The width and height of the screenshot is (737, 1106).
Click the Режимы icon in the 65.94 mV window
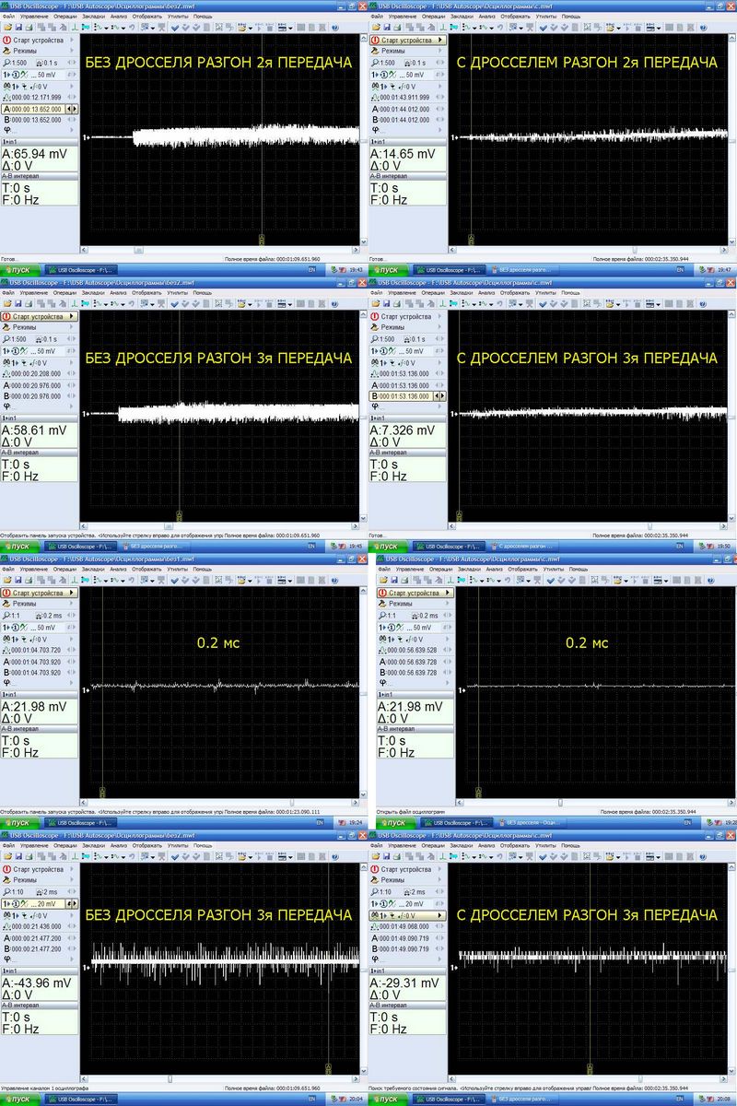[7, 52]
